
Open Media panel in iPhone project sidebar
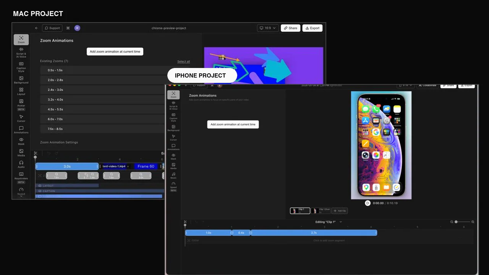tap(173, 166)
